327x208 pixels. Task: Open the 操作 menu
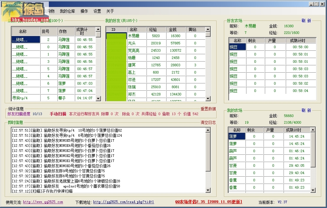84,11
